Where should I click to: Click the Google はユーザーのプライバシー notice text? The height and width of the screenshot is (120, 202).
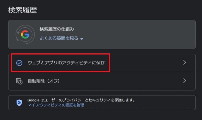tap(81, 100)
